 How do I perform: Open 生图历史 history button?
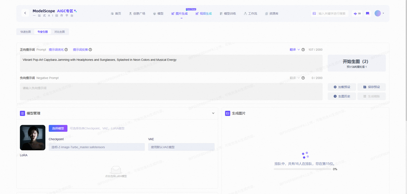[x=342, y=96]
